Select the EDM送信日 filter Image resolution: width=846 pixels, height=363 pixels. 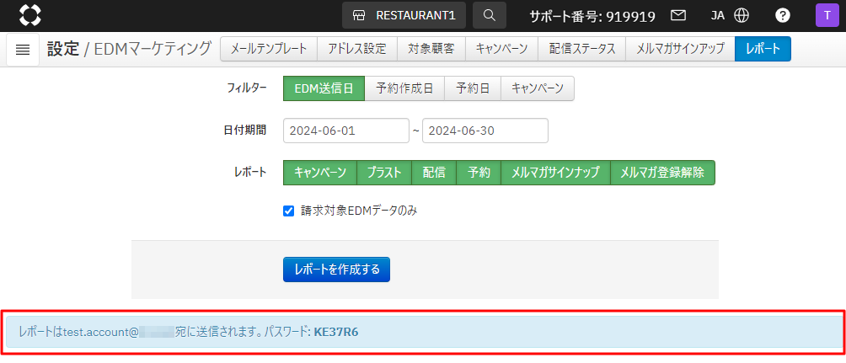point(324,88)
